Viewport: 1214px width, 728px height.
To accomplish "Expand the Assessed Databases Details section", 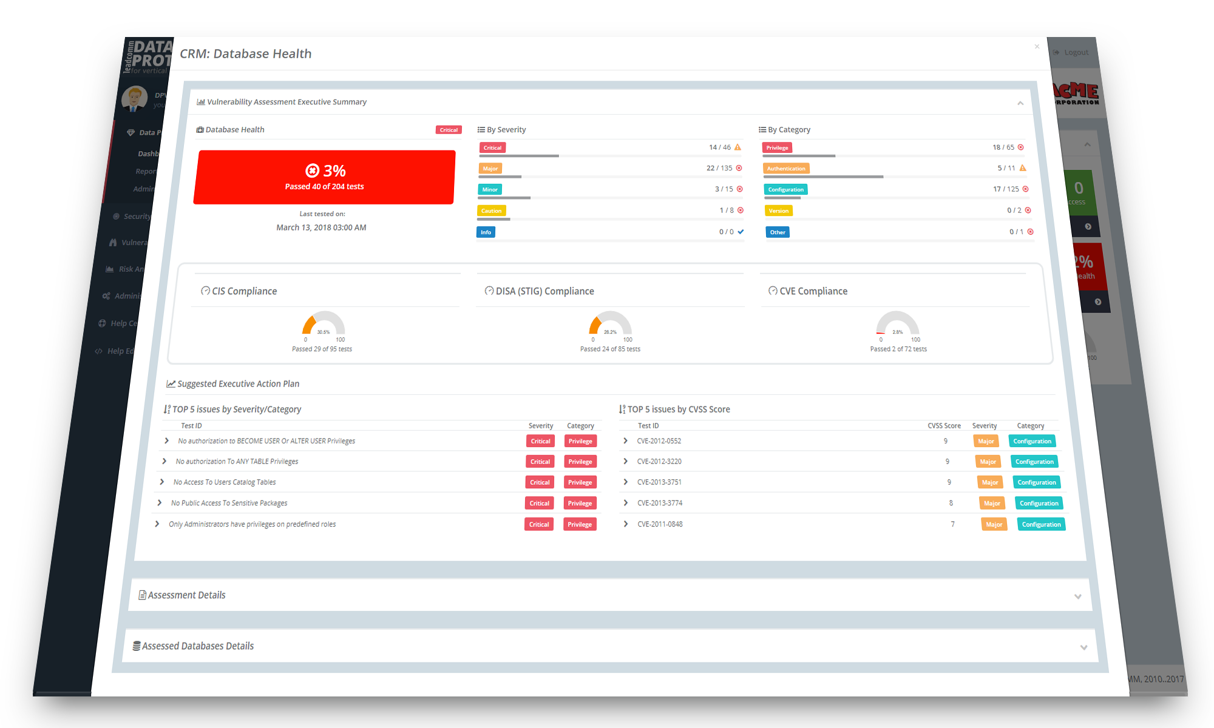I will click(x=1083, y=647).
